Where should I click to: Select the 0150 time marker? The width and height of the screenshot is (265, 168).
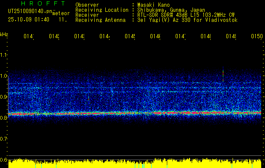pyautogui.click(x=257, y=37)
